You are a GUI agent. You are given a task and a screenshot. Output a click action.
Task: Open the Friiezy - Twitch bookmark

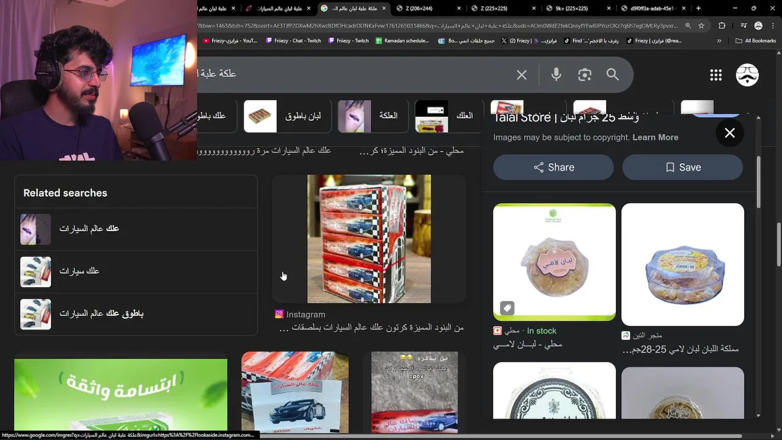tap(348, 41)
